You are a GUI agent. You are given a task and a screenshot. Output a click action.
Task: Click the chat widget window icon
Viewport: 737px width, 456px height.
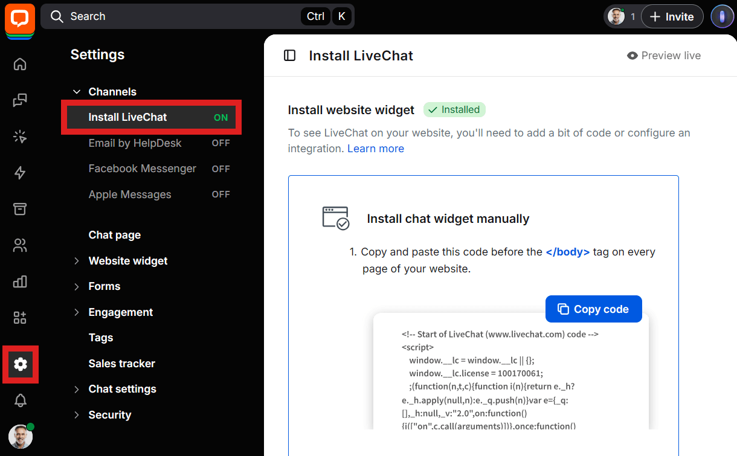335,218
